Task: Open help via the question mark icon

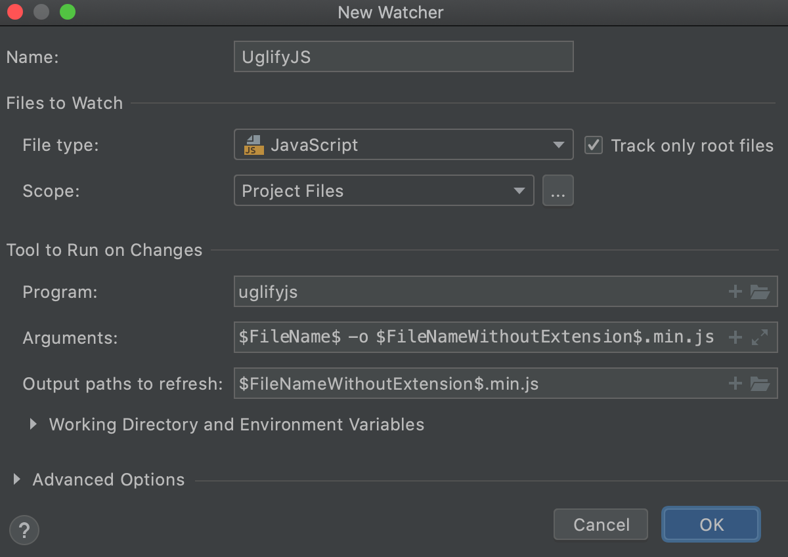Action: coord(24,529)
